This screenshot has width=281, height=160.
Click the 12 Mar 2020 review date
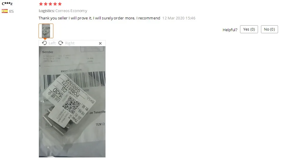coord(179,18)
